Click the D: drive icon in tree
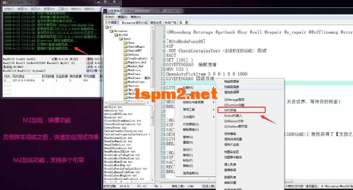353x190 pixels. click(107, 27)
